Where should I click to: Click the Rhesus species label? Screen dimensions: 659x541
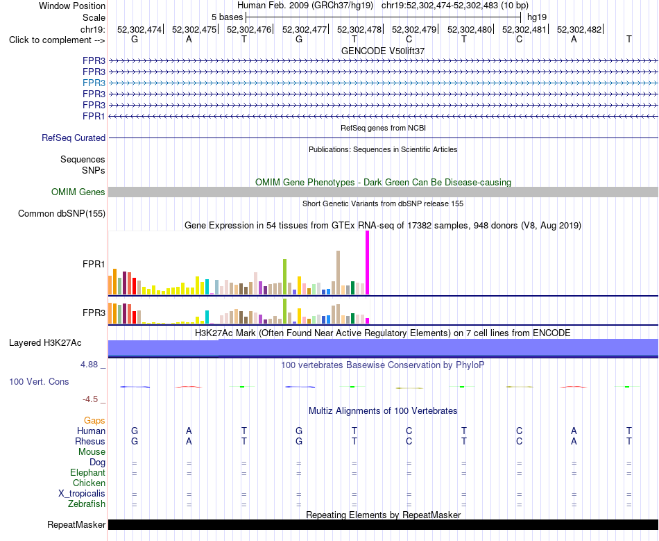tap(90, 441)
